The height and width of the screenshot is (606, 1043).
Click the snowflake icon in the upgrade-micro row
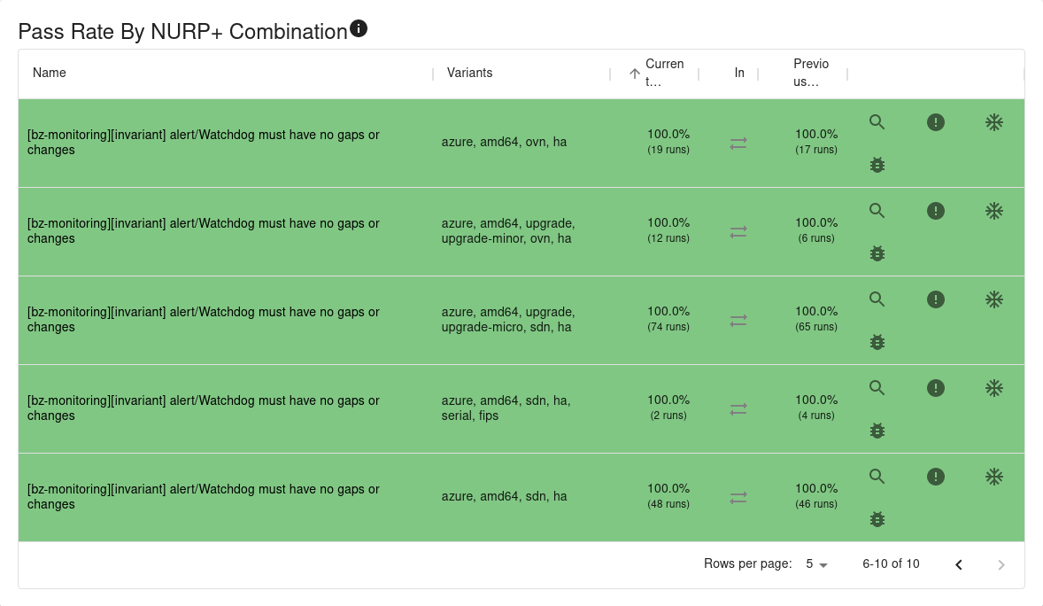(994, 299)
